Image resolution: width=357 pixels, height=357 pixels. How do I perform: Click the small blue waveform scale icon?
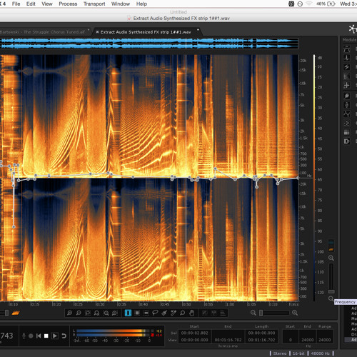(331, 243)
